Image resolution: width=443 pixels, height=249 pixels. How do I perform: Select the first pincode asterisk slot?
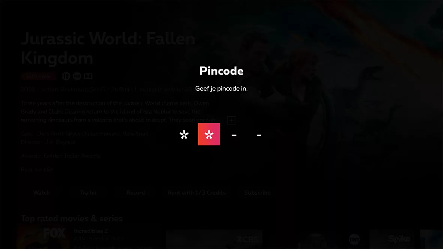(184, 134)
